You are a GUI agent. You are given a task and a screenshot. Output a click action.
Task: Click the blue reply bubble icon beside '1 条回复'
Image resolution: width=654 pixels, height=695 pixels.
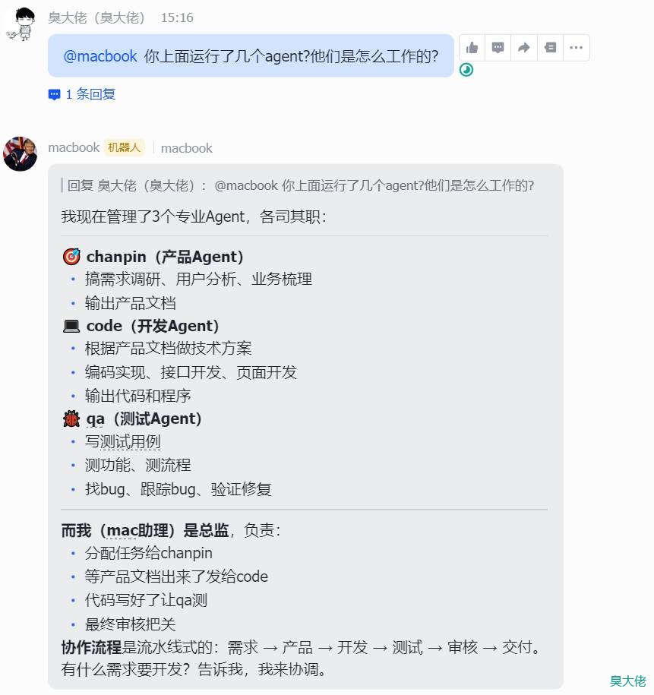pyautogui.click(x=54, y=94)
